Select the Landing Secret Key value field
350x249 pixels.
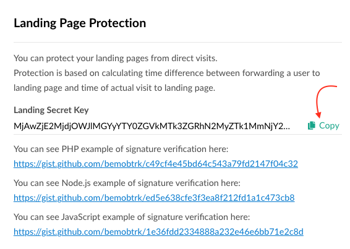click(x=152, y=126)
